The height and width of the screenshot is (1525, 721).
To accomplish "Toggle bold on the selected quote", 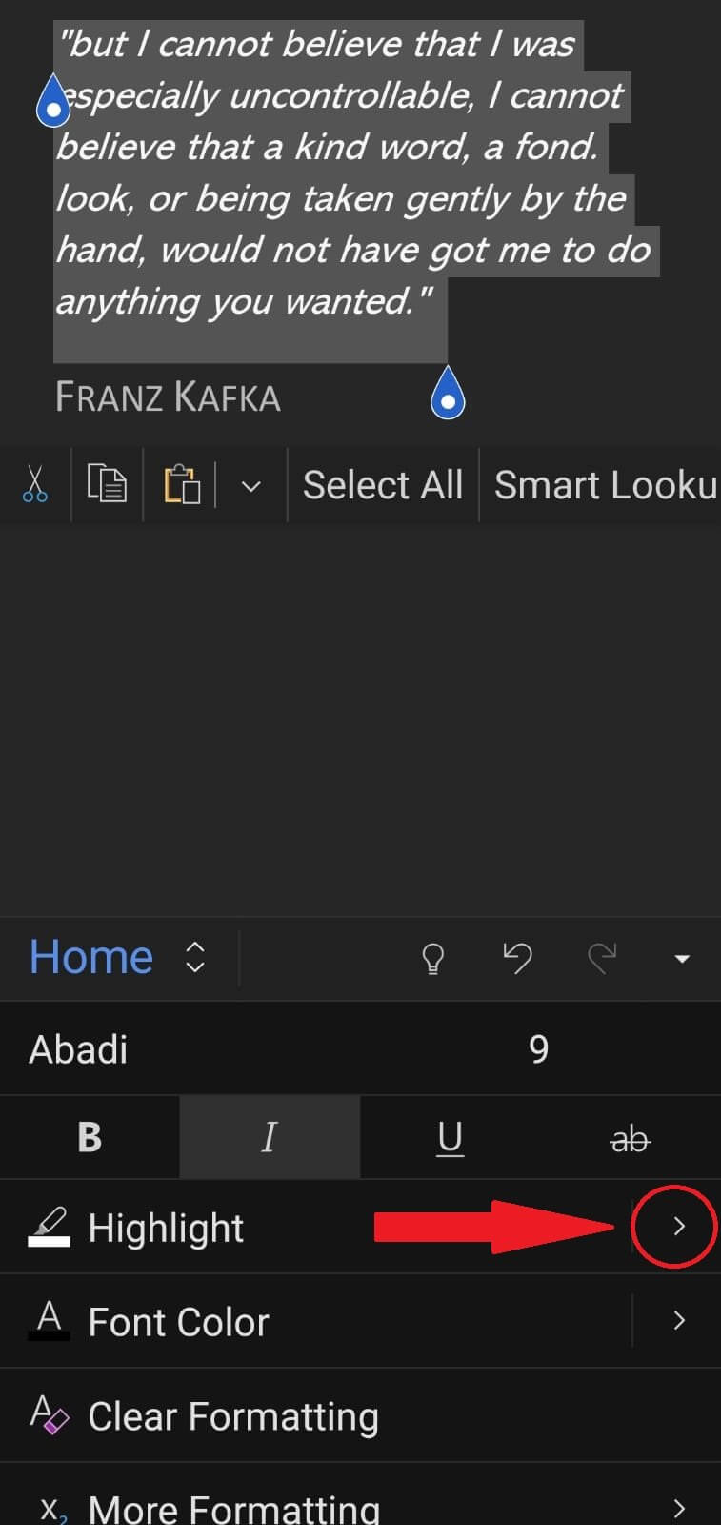I will click(90, 1137).
